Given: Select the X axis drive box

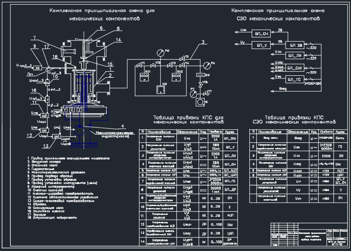Looking at the screenshot, I should pyautogui.click(x=72, y=110).
